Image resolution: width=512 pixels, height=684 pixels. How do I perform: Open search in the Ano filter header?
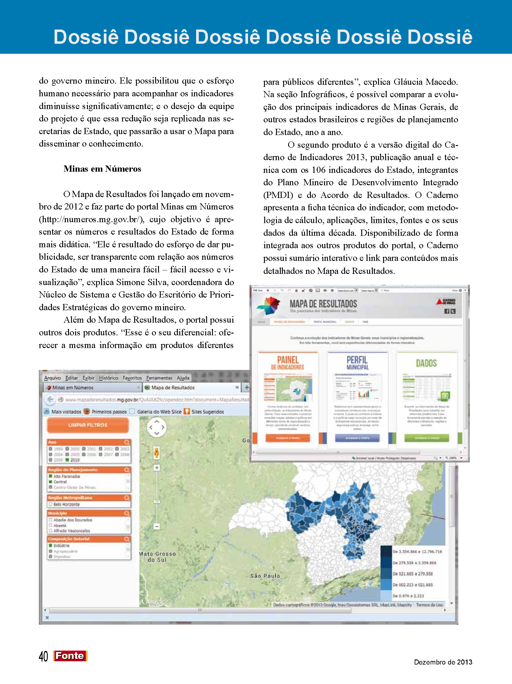127,442
